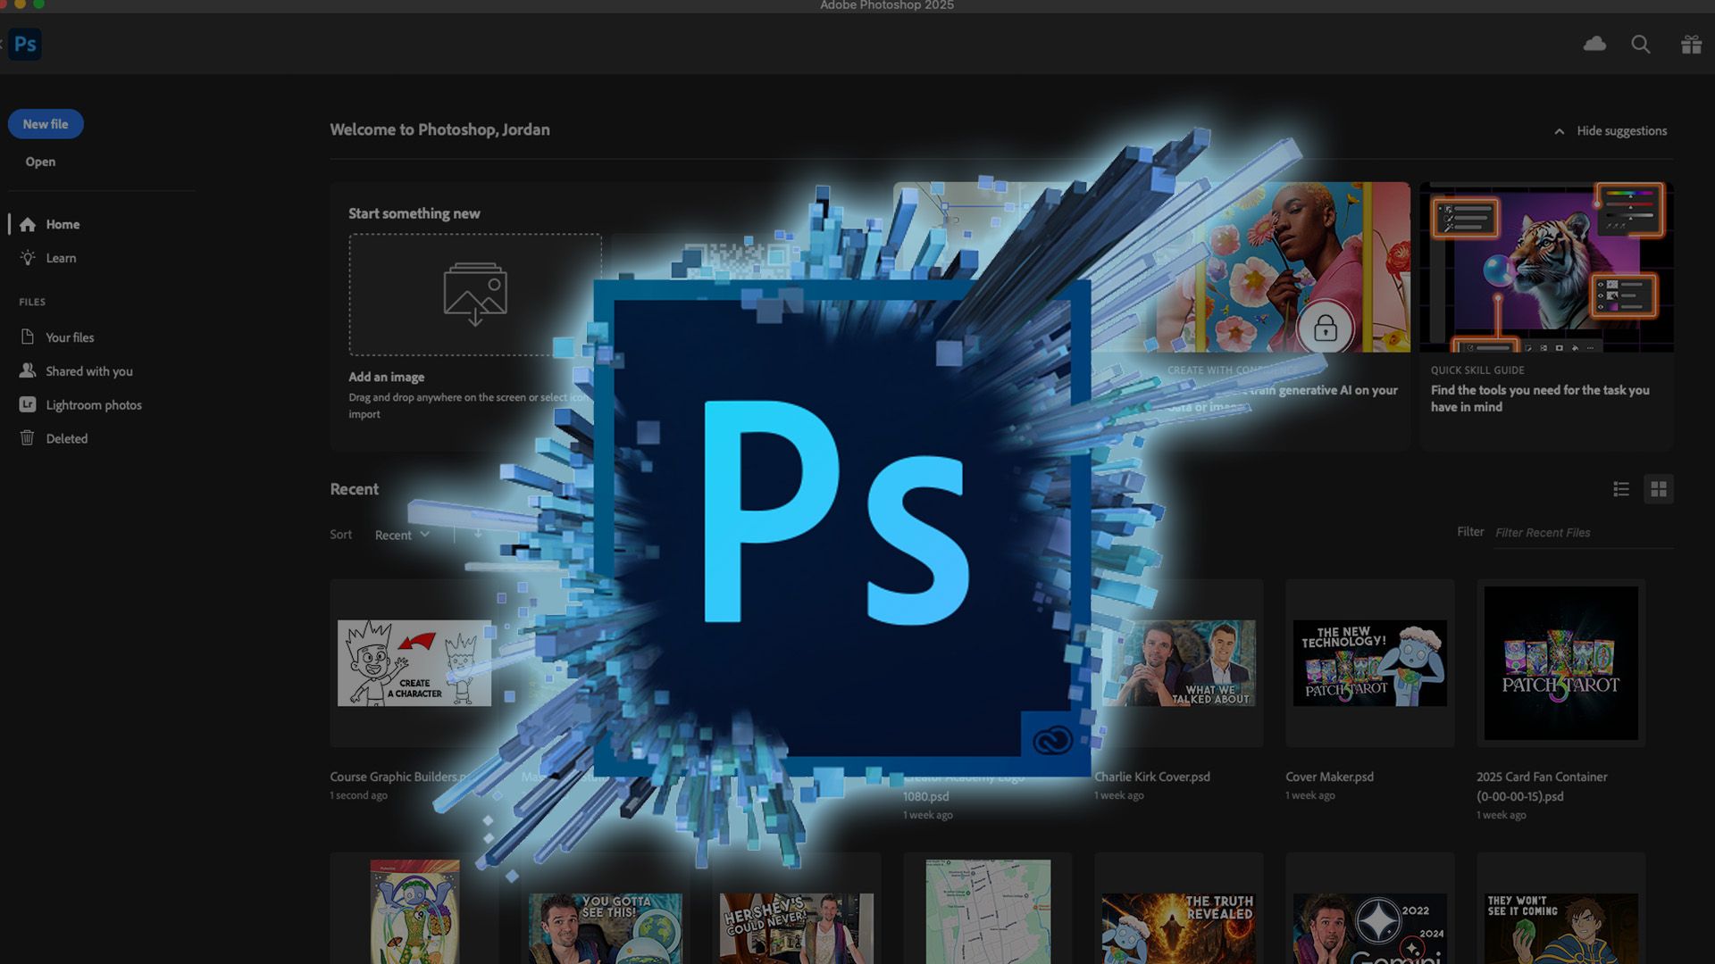Switch recent files to grid view
This screenshot has width=1715, height=964.
pos(1659,489)
